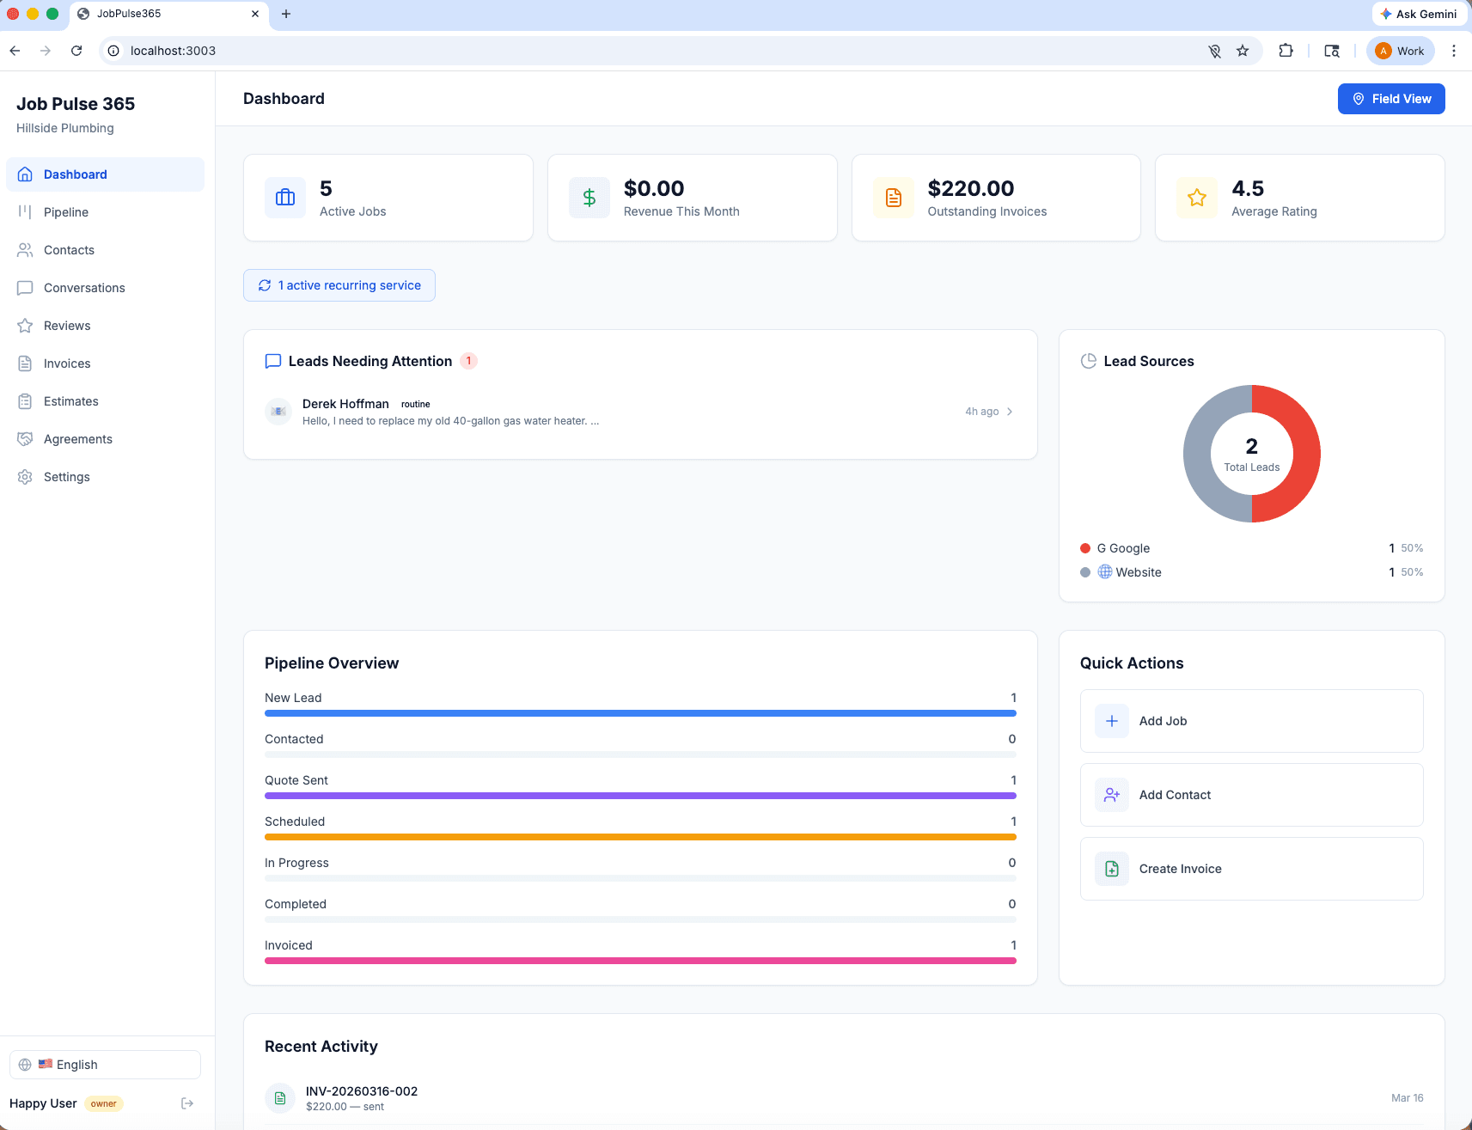
Task: Click the Reviews star icon in the sidebar
Action: click(26, 325)
